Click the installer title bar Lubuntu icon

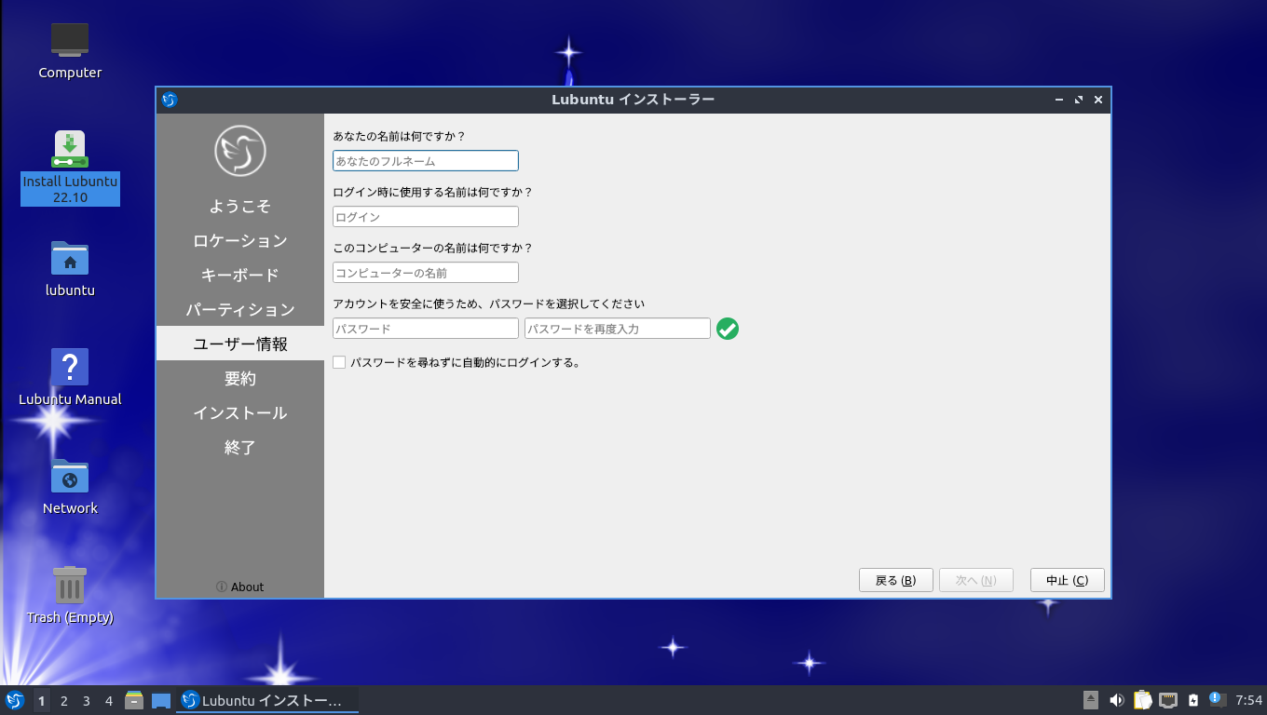pyautogui.click(x=170, y=100)
